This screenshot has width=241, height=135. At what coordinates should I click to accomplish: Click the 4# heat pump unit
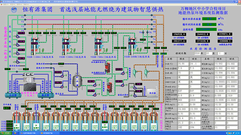pos(132,46)
